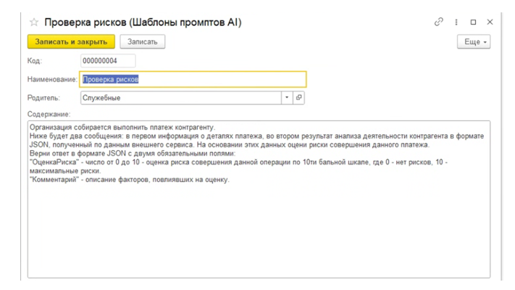Maximize the form window
515x290 pixels.
[474, 22]
